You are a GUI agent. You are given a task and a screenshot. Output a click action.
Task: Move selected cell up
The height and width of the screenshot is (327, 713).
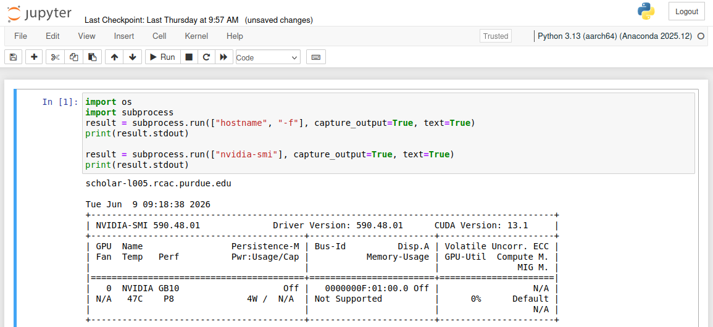(115, 57)
